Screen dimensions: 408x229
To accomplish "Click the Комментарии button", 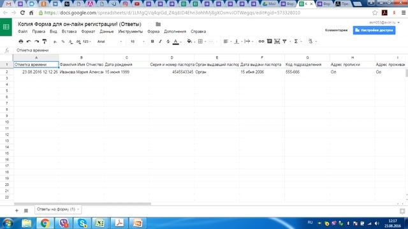I will pos(336,30).
